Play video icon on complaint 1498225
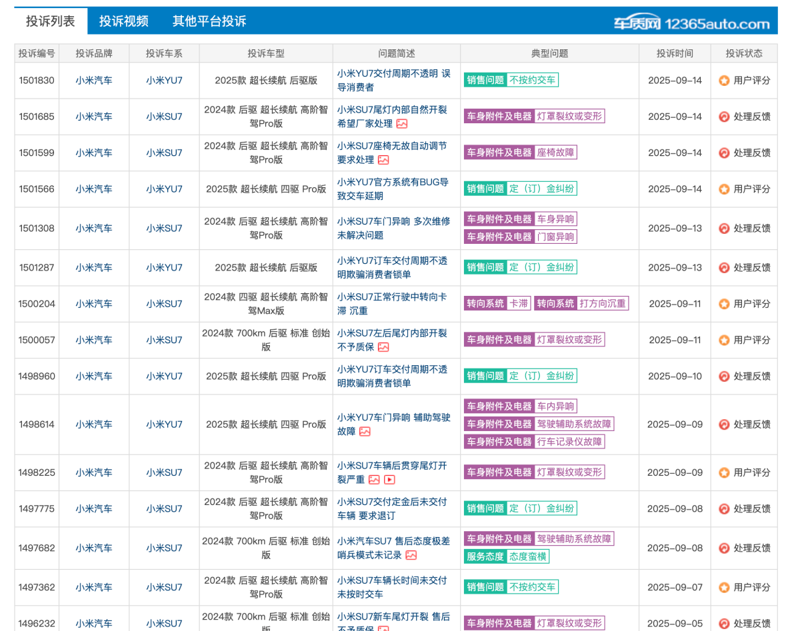 390,480
